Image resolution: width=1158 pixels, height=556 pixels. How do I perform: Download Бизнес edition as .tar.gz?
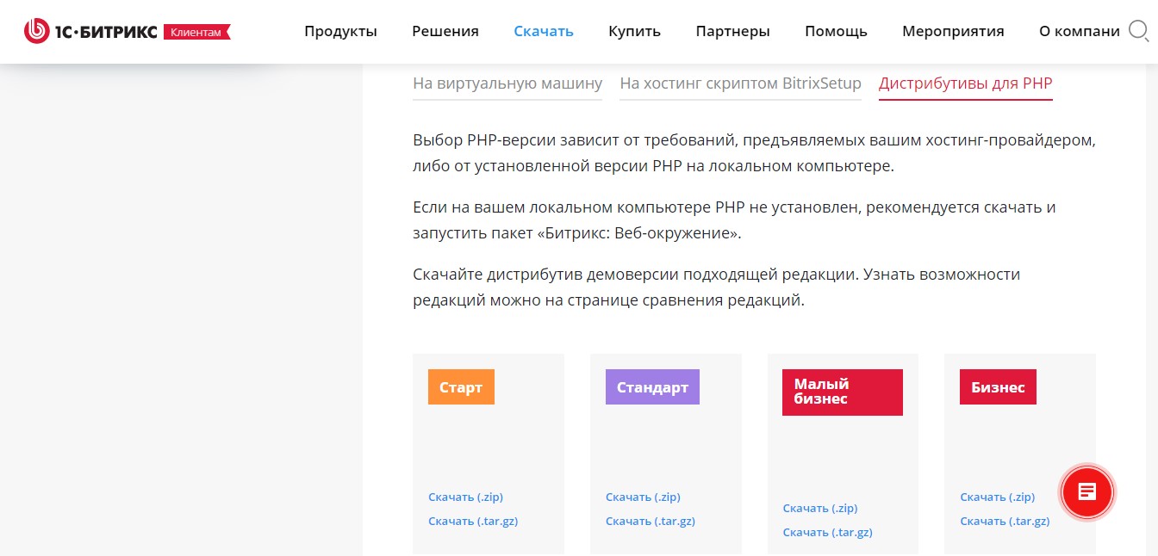[1005, 521]
